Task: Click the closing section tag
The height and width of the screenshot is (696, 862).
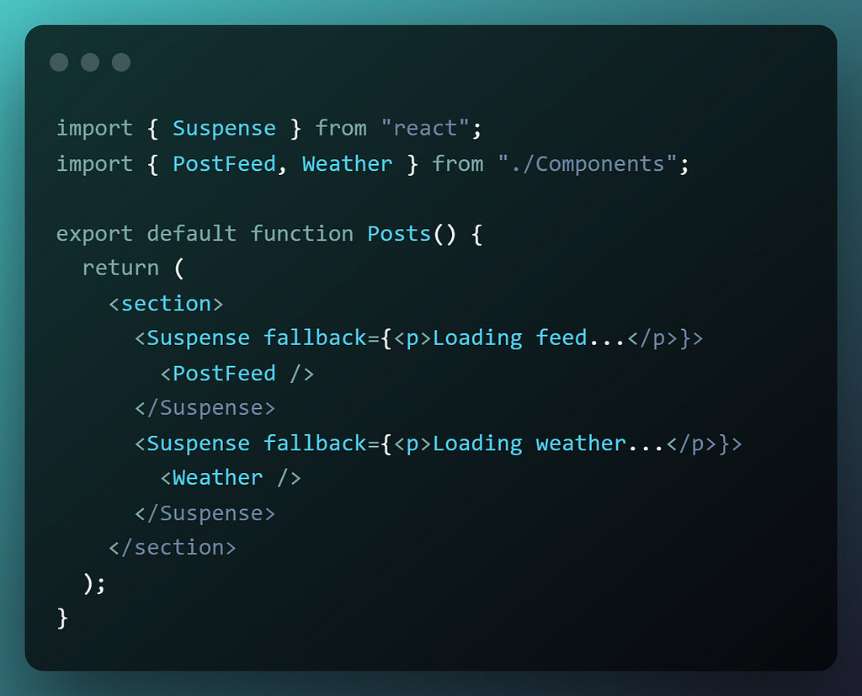Action: [x=172, y=548]
